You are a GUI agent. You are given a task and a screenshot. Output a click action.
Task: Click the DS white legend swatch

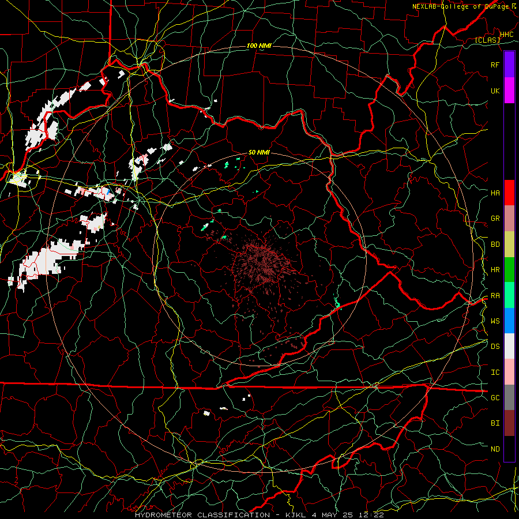[509, 346]
